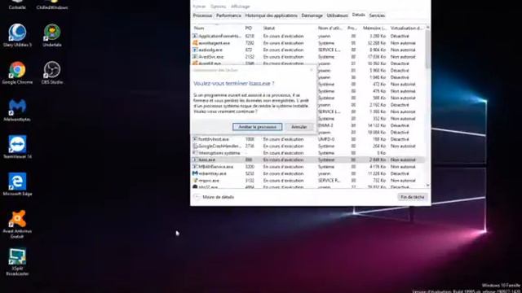This screenshot has width=522, height=293.
Task: Switch to the Services tab
Action: click(377, 15)
